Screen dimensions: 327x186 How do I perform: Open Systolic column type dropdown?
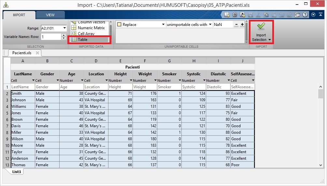point(205,81)
